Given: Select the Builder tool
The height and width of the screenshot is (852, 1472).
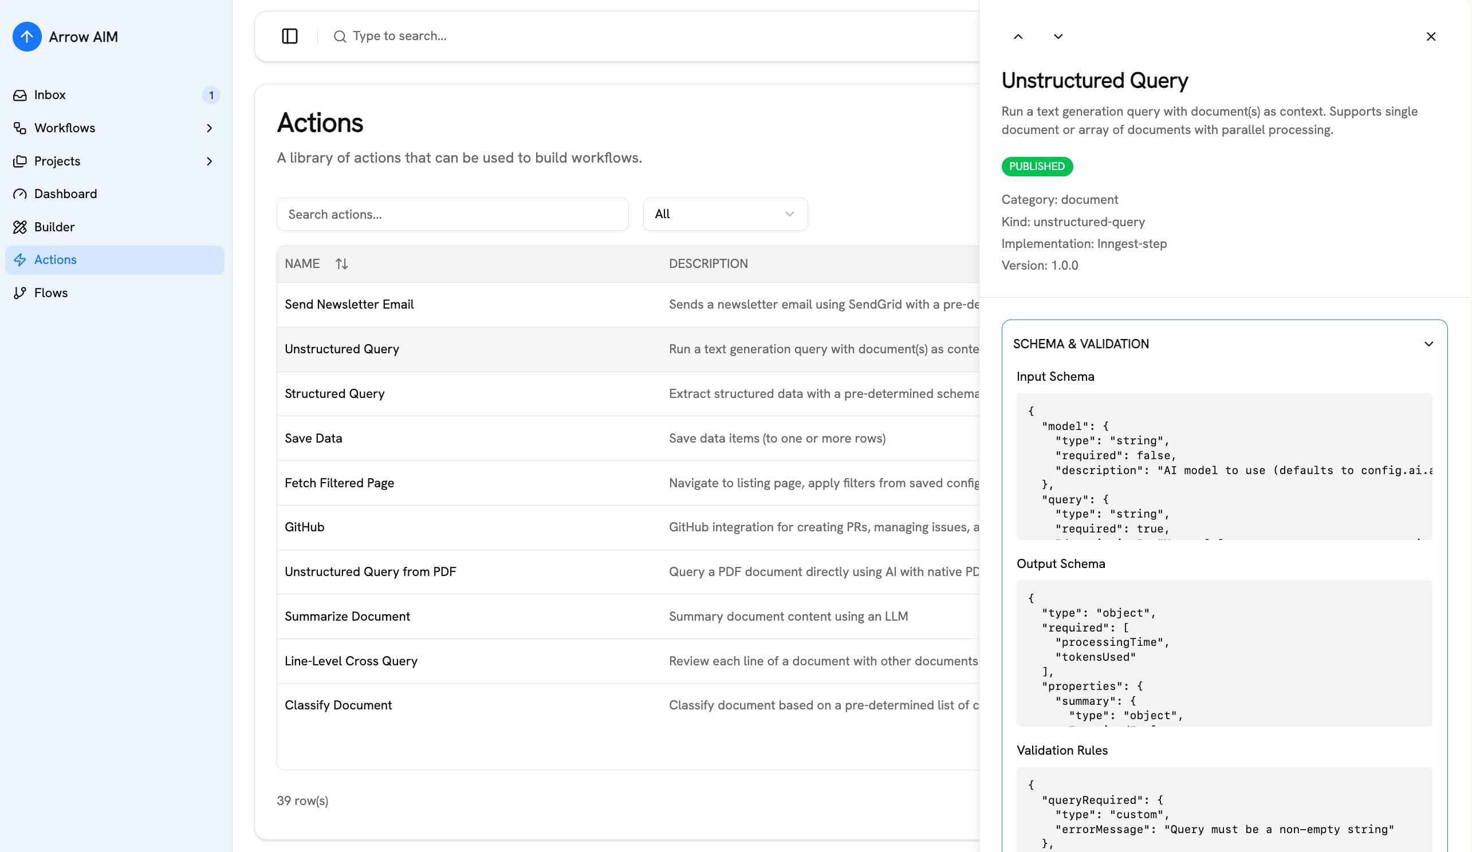Looking at the screenshot, I should click(x=54, y=227).
